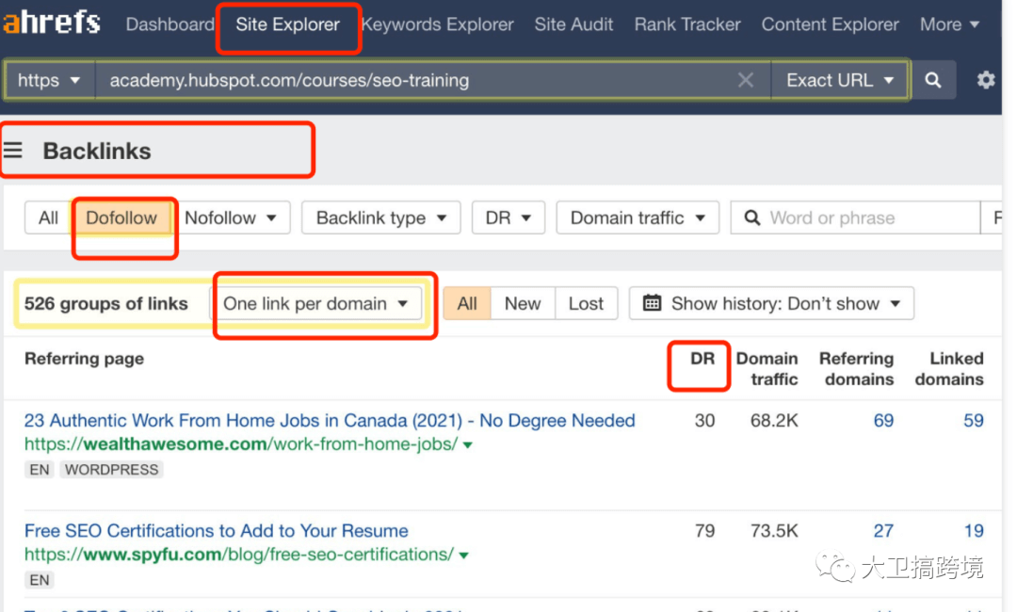The width and height of the screenshot is (1017, 612).
Task: Open Rank Tracker
Action: (x=687, y=24)
